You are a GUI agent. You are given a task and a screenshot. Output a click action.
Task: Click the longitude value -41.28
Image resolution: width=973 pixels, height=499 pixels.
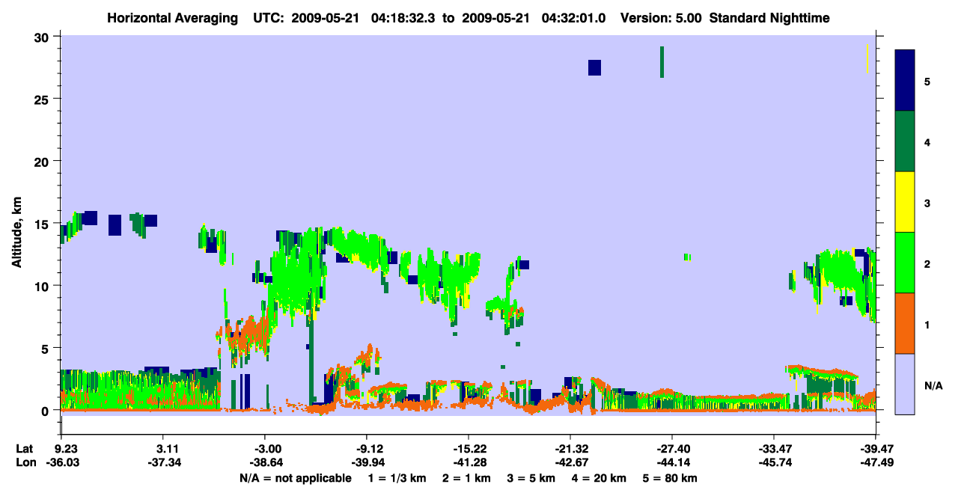470,463
